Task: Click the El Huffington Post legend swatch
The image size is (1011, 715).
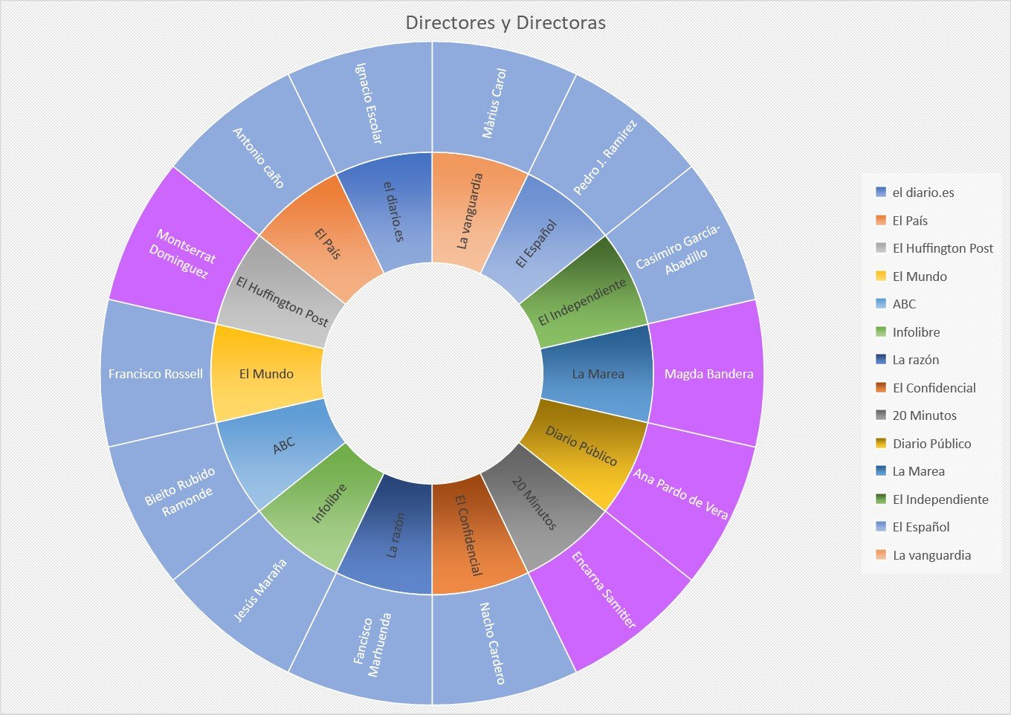Action: pos(881,248)
